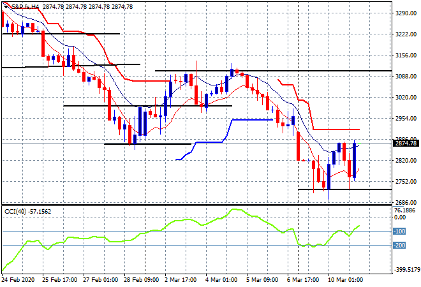The width and height of the screenshot is (421, 287).
Task: Click the 27 Feb 01:00 time label
Action: tap(100, 280)
